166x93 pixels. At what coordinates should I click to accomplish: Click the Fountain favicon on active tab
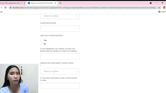pyautogui.click(x=29, y=3)
